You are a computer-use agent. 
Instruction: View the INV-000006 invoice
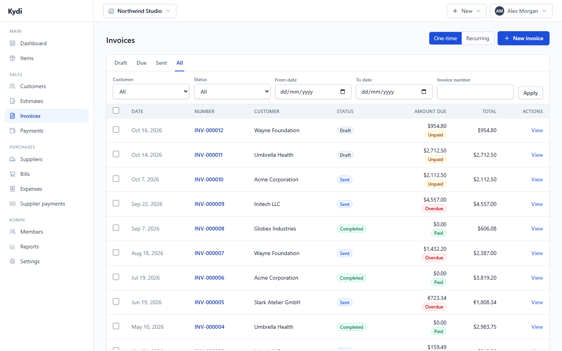[x=537, y=278]
